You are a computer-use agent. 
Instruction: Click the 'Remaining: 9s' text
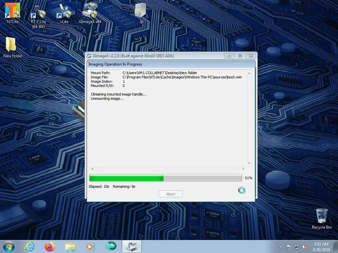pos(124,186)
